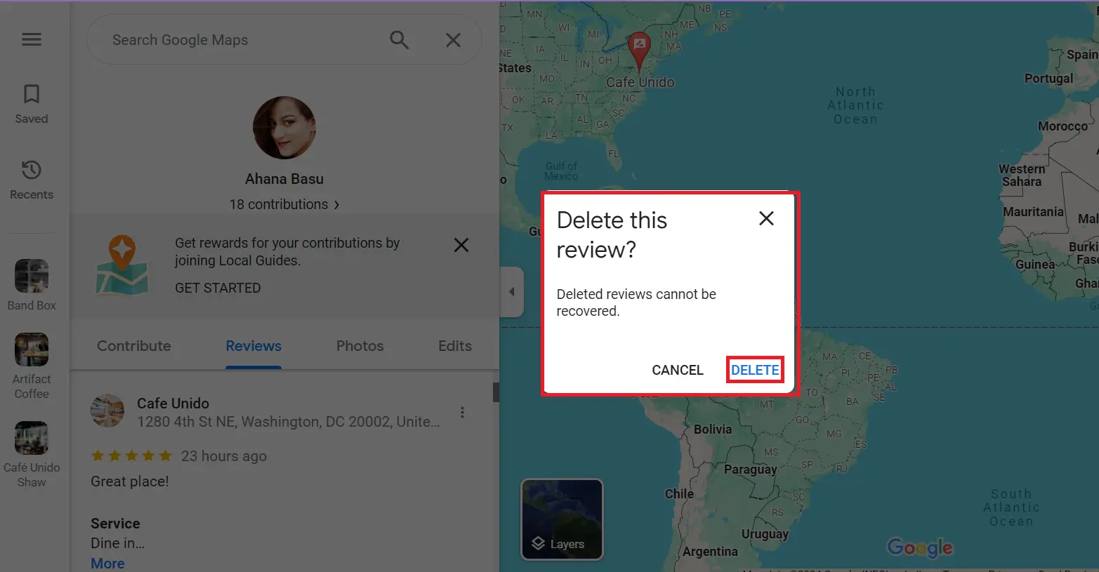Click Argentina label on the map
1099x572 pixels.
(710, 552)
